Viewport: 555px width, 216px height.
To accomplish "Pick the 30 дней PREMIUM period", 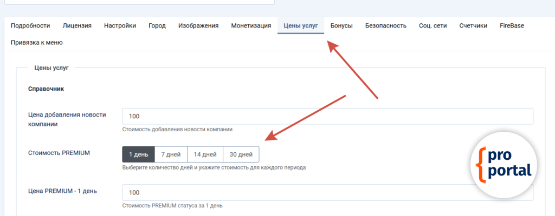I will coord(241,154).
